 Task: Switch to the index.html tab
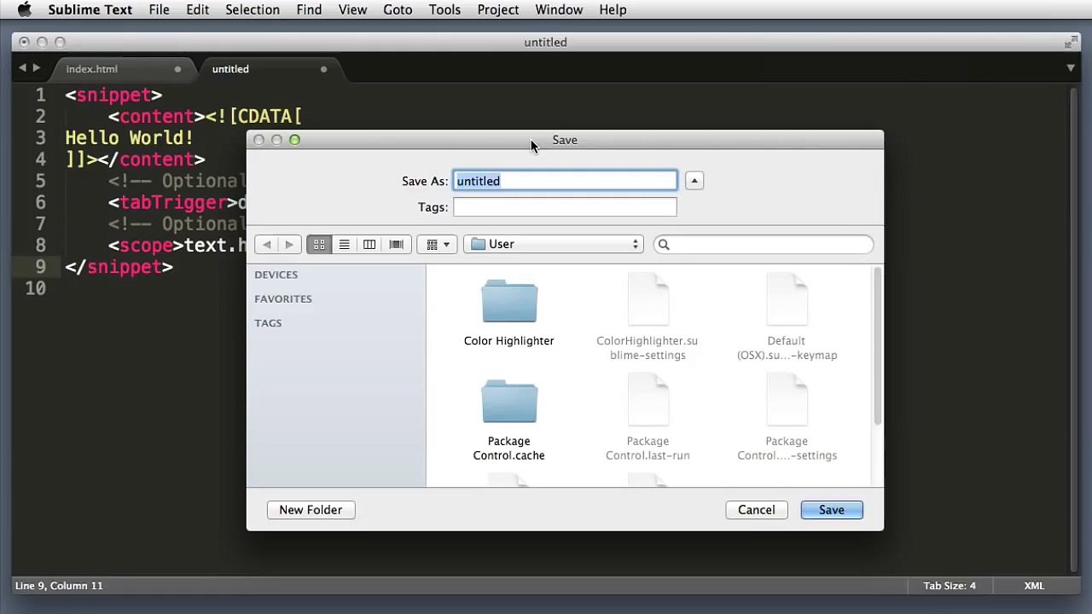[92, 69]
